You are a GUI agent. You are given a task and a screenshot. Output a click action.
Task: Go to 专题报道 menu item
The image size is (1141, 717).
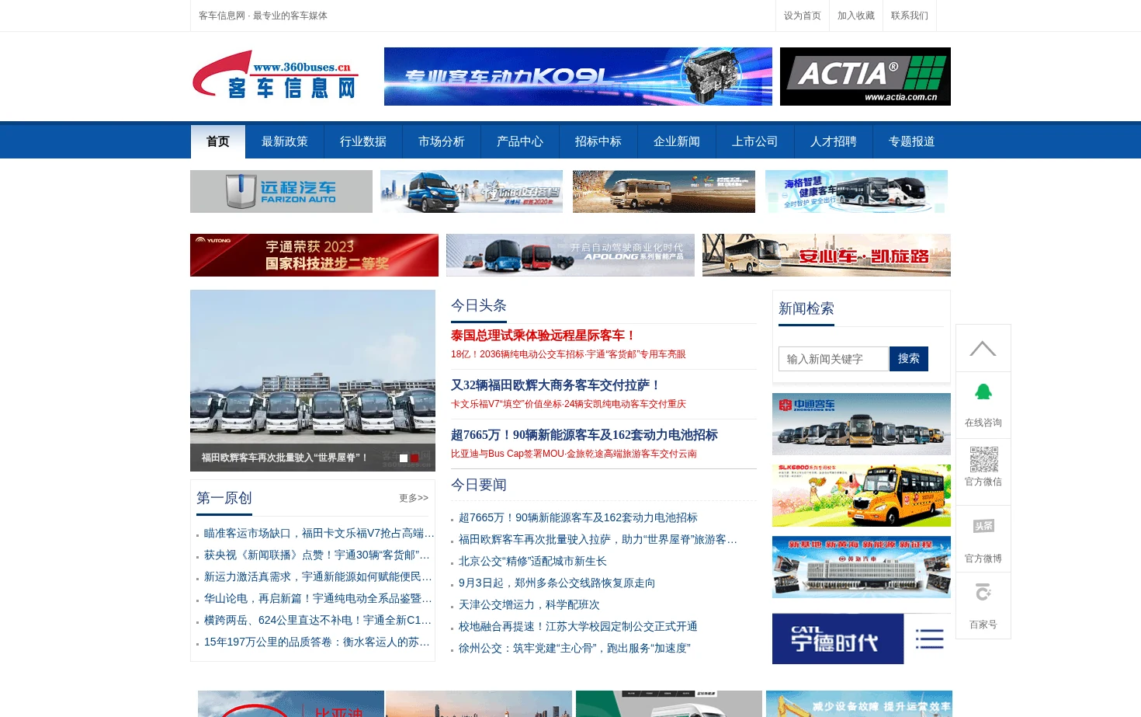(x=912, y=141)
